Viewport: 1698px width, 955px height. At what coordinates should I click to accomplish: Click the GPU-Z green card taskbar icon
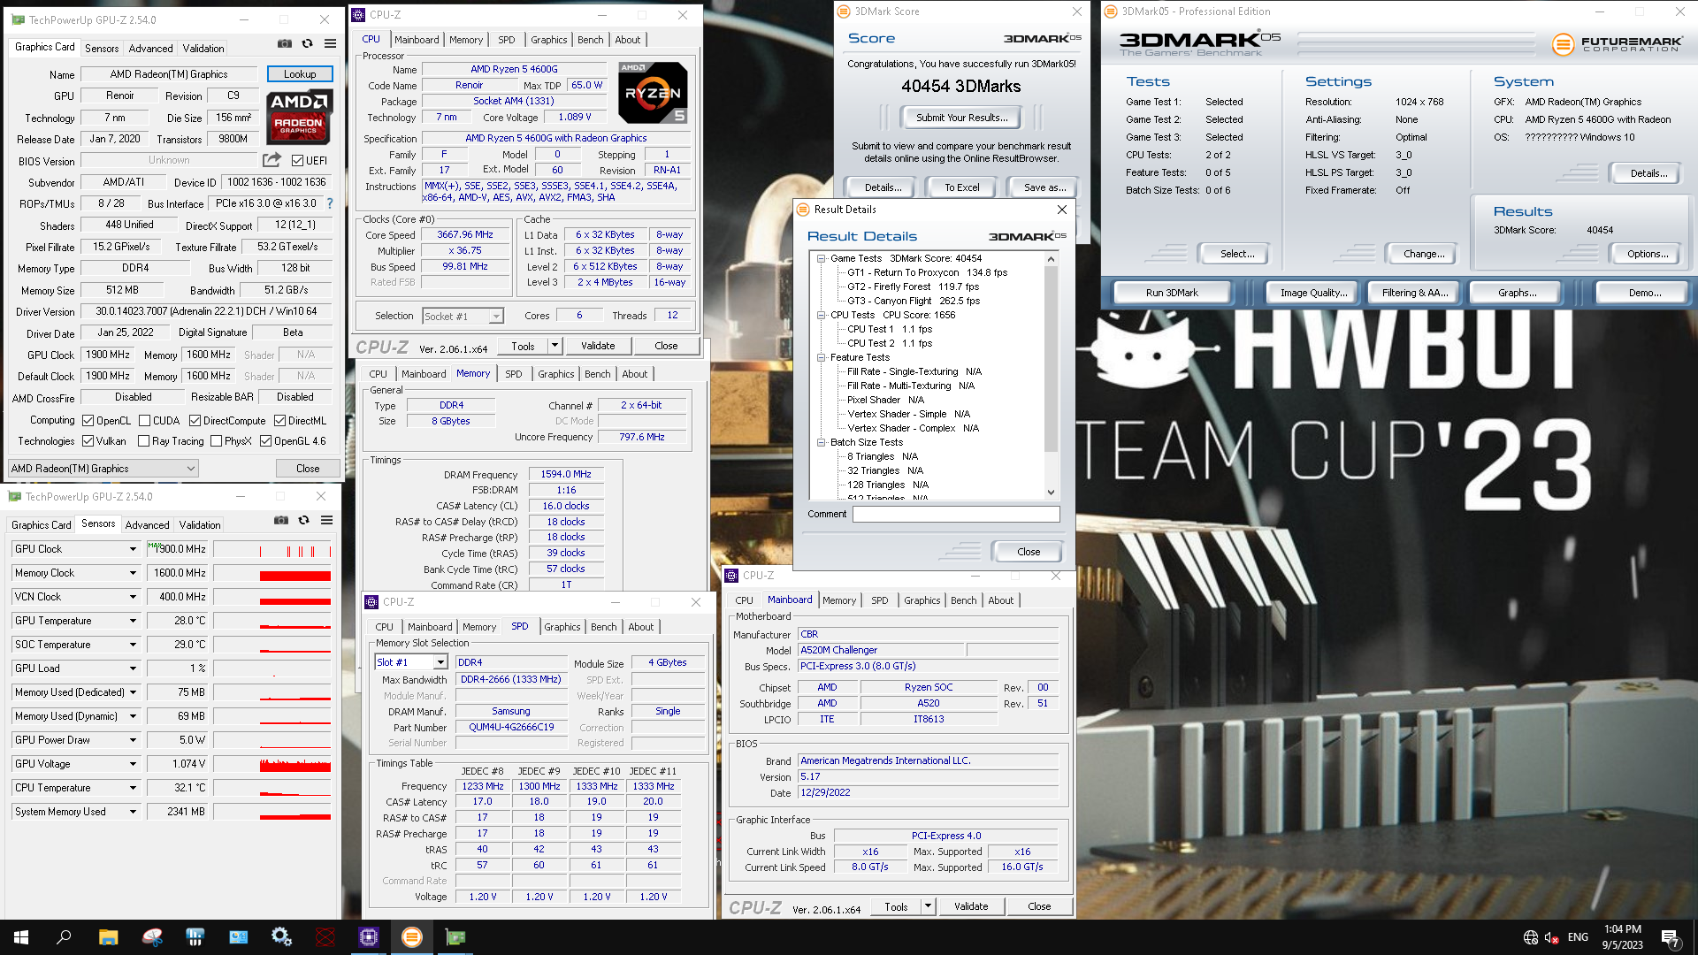455,937
